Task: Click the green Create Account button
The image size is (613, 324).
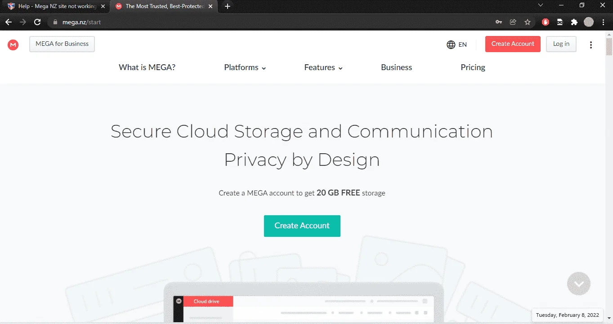Action: [302, 226]
